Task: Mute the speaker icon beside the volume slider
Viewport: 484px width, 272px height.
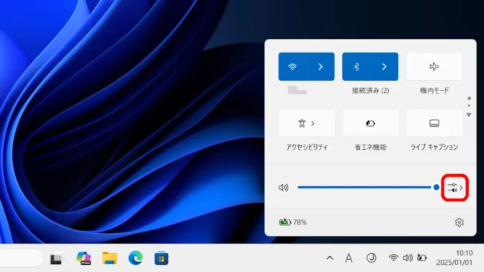Action: pyautogui.click(x=283, y=188)
